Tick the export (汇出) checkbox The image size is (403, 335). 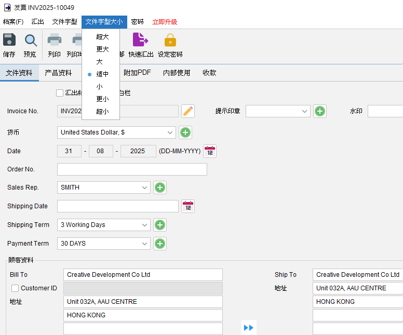(x=60, y=93)
